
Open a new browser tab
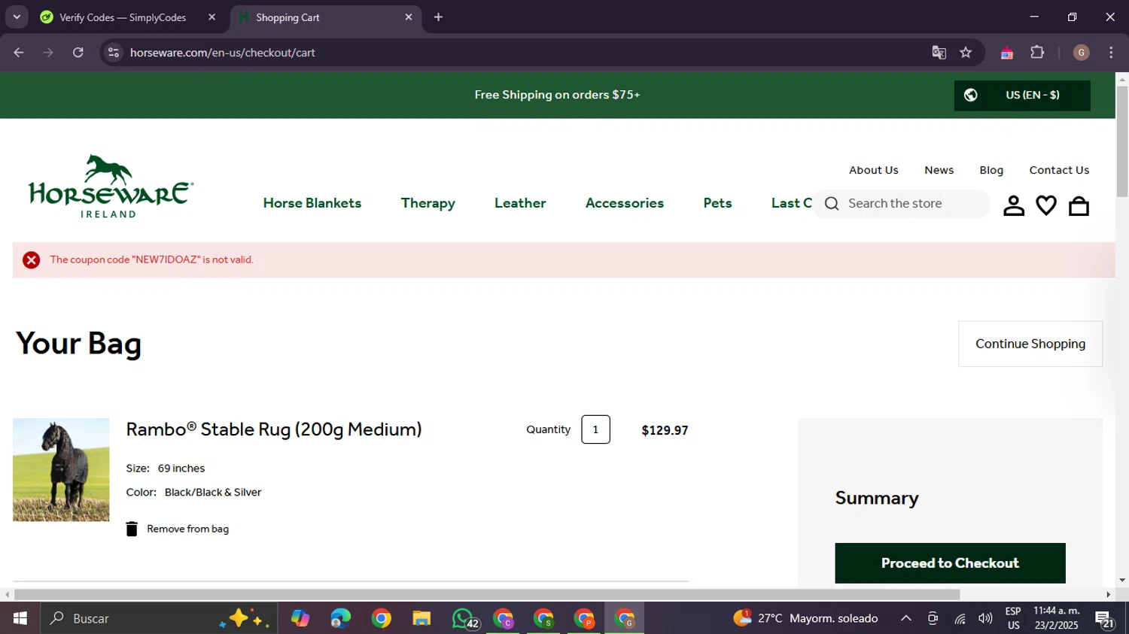tap(438, 17)
